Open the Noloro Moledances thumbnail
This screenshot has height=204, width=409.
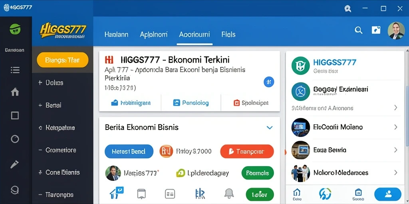[300, 173]
